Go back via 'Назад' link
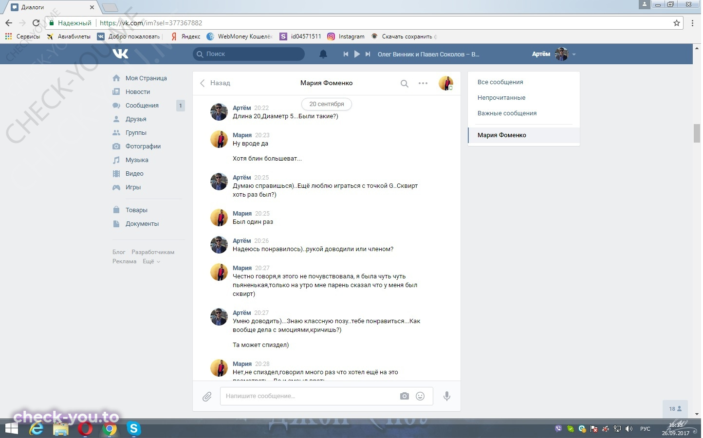Viewport: 703px width, 438px height. (x=215, y=83)
